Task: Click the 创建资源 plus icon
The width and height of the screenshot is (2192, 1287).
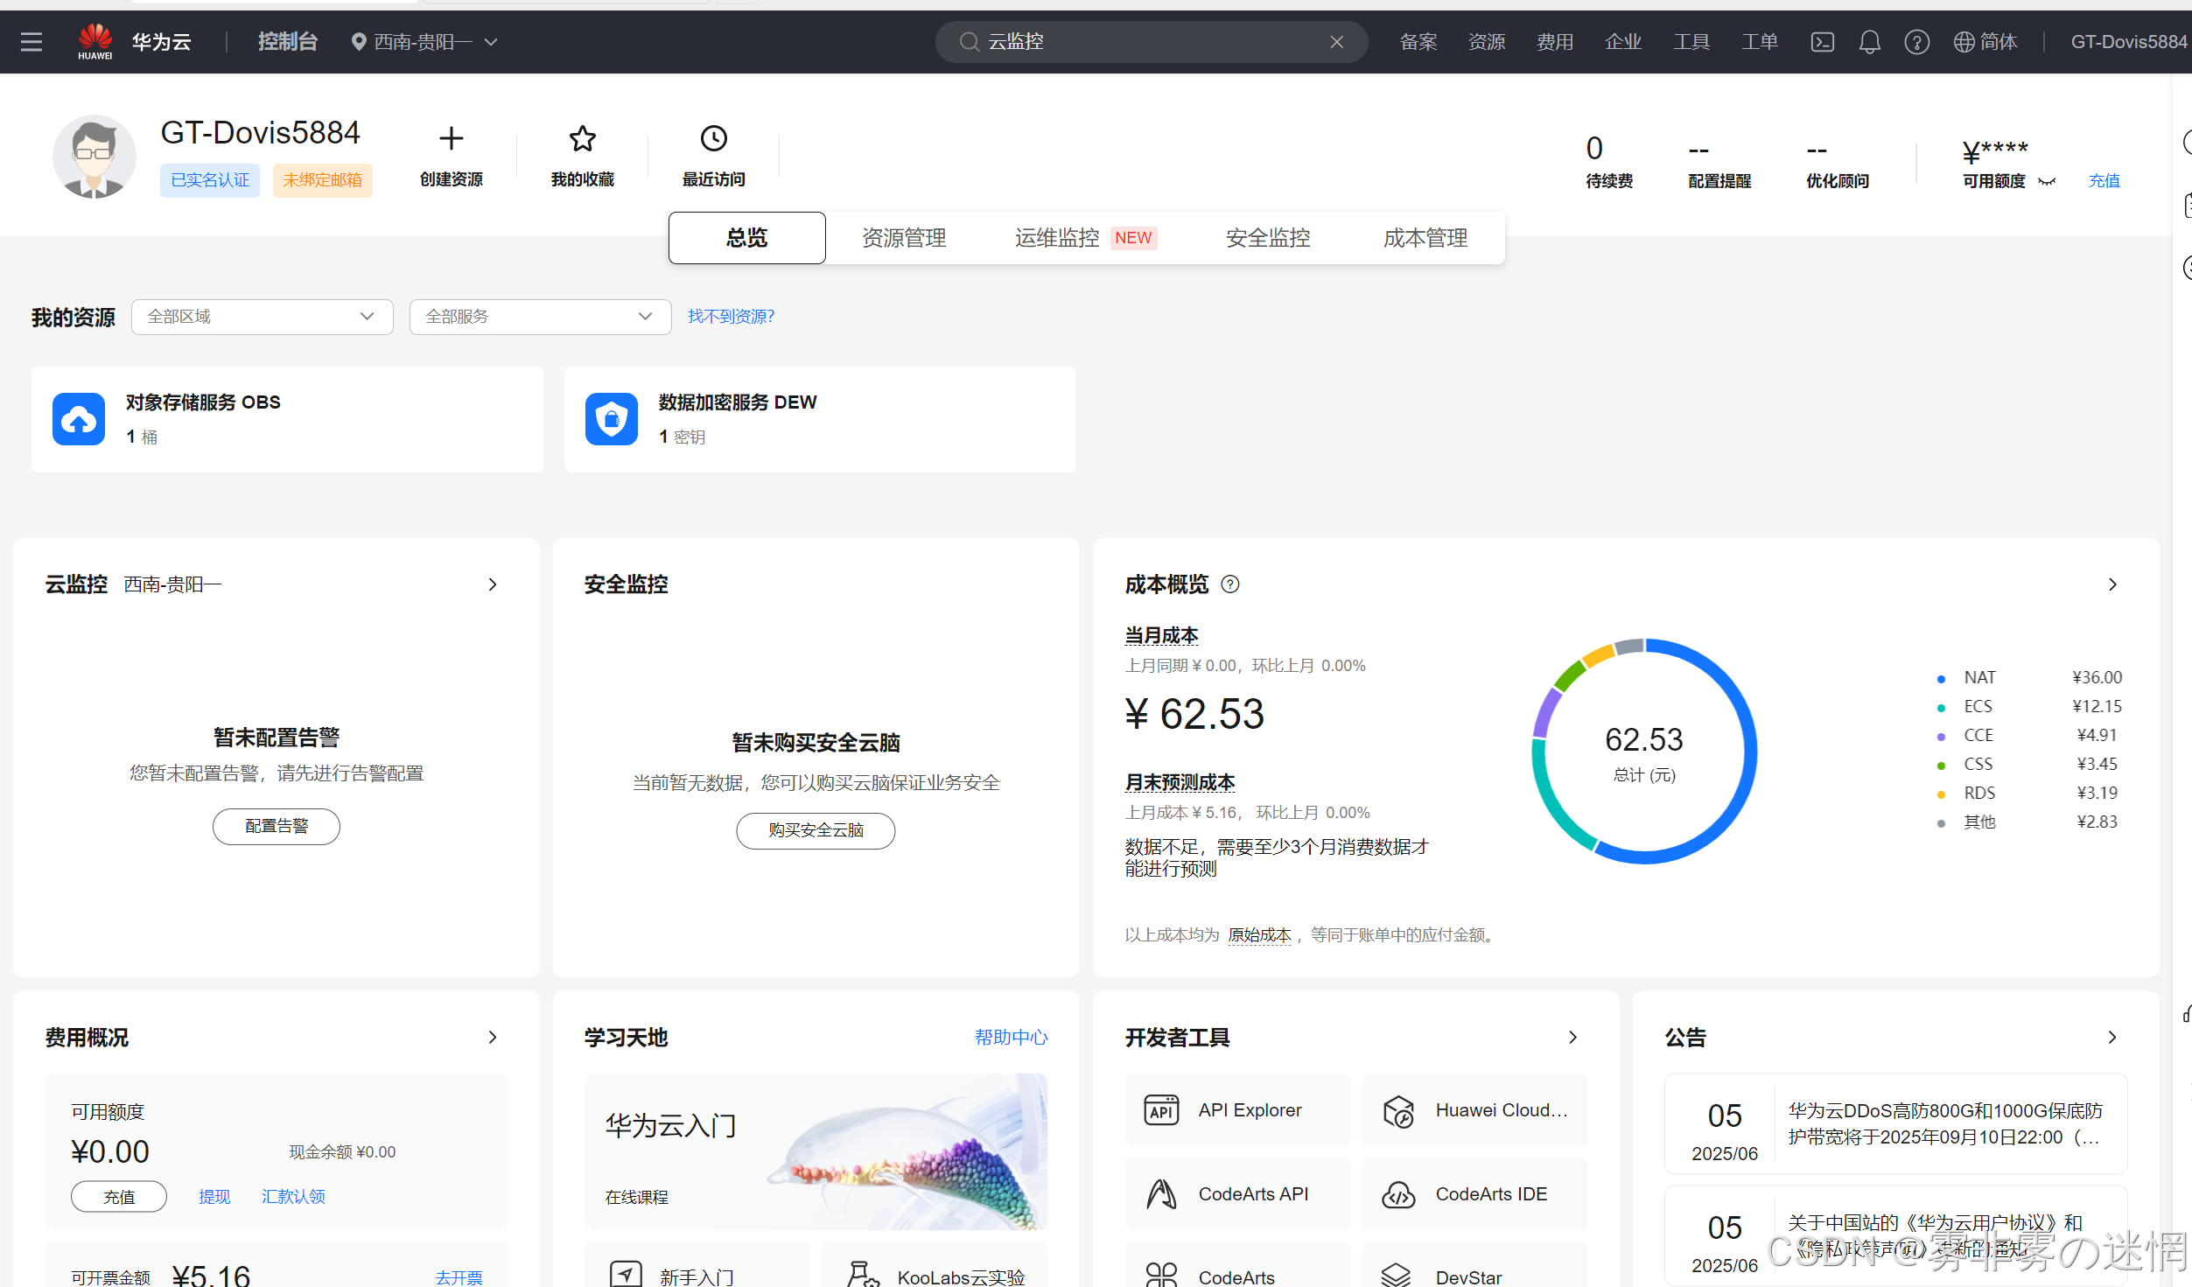Action: [x=451, y=138]
